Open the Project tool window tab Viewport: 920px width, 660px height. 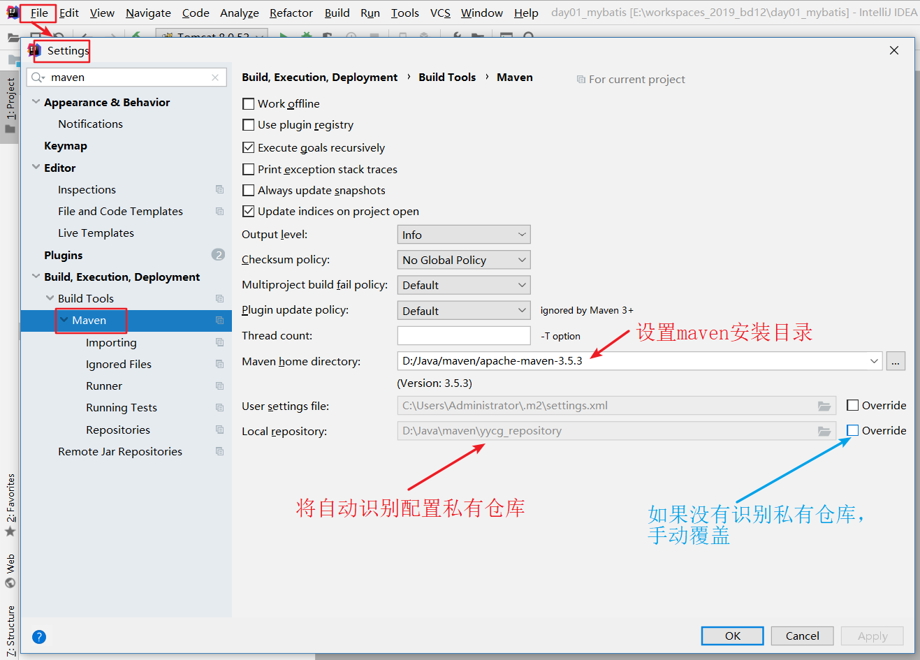coord(10,105)
